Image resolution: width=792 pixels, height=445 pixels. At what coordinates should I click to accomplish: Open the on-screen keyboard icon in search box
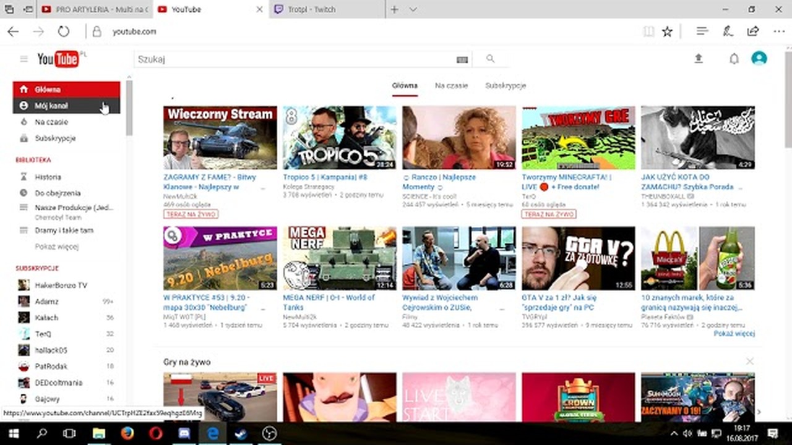[x=462, y=60]
